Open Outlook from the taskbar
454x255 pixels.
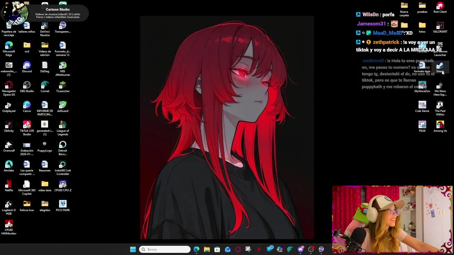(x=227, y=249)
